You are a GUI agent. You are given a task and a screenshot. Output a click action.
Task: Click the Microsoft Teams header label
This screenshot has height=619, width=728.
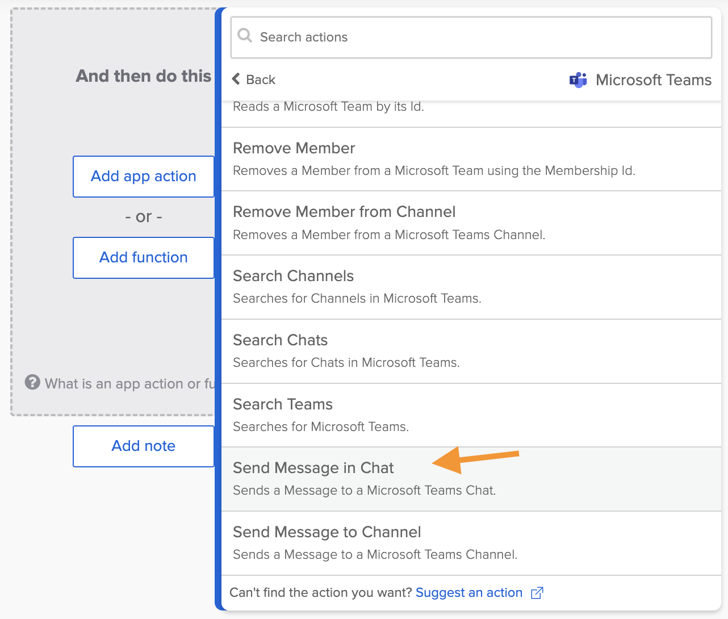point(653,80)
